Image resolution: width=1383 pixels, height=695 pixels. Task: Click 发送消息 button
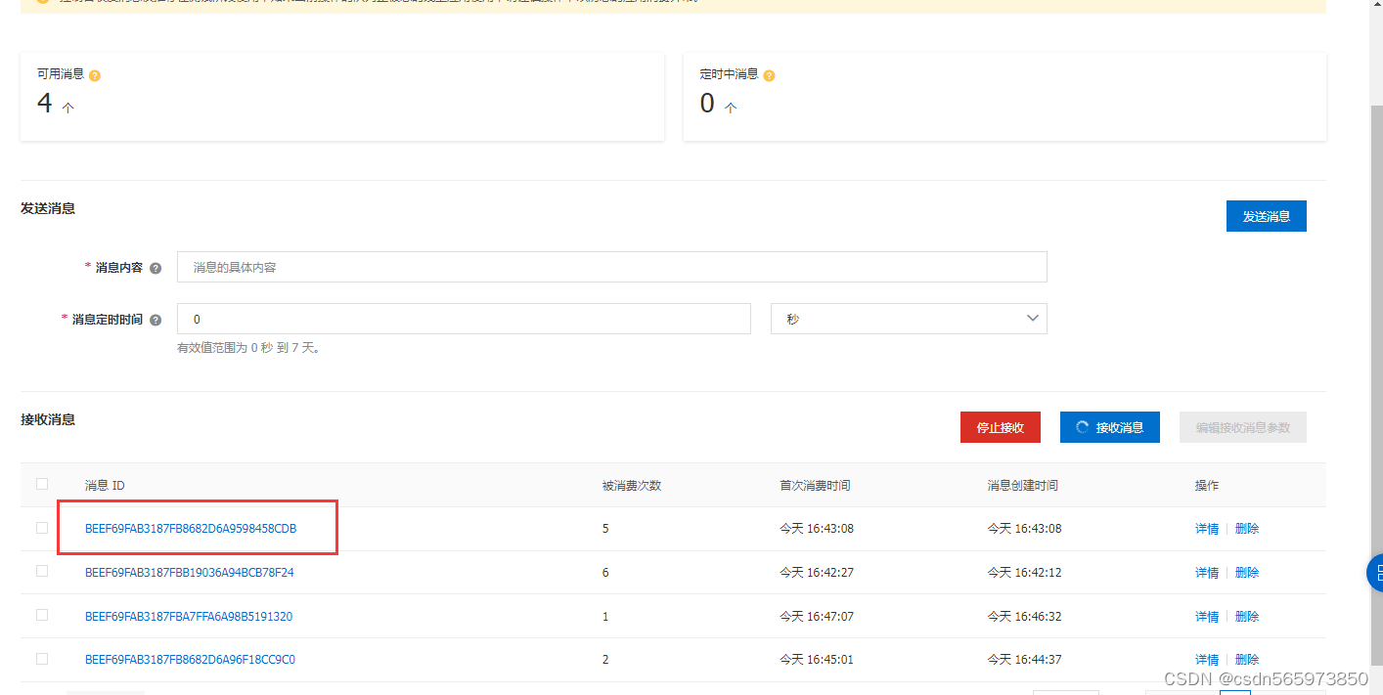click(x=1267, y=216)
